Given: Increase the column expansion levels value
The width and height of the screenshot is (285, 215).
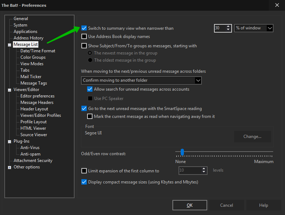Looking at the screenshot, I should click(x=204, y=169).
